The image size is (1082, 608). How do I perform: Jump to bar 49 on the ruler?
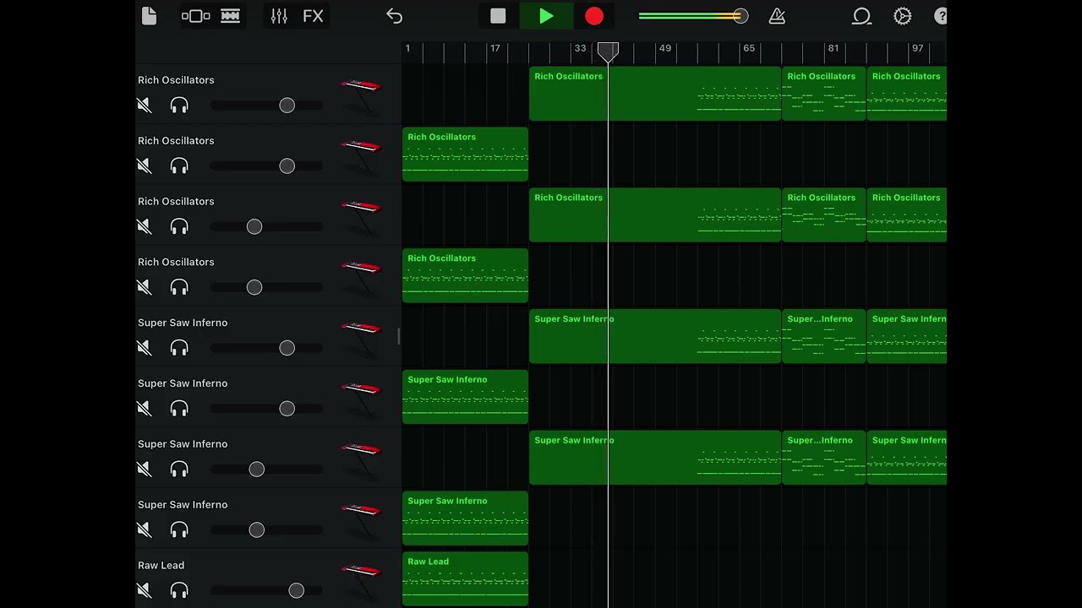tap(665, 48)
